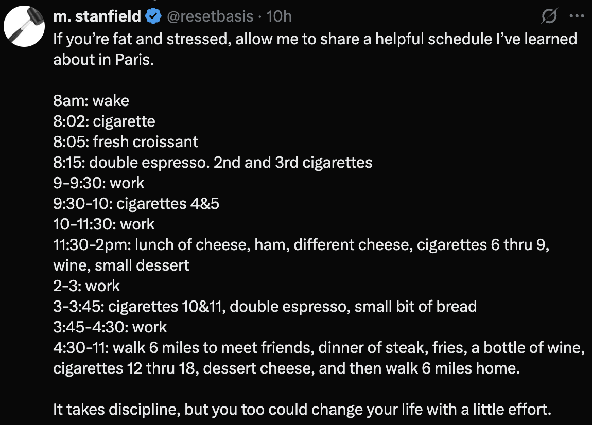This screenshot has width=592, height=425.
Task: Click the '9-9:30: work' line
Action: pyautogui.click(x=99, y=183)
